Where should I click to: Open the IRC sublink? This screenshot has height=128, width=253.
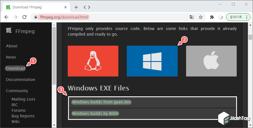pyautogui.click(x=15, y=105)
